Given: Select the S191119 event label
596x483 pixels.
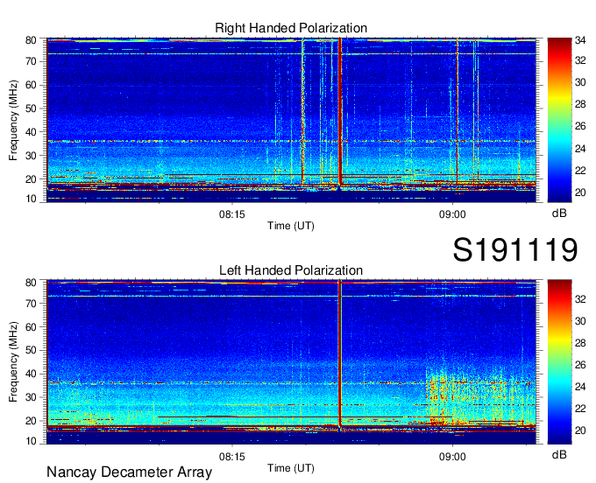Looking at the screenshot, I should point(515,249).
